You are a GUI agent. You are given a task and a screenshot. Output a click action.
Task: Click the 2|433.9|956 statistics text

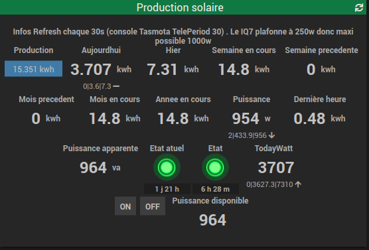click(x=248, y=135)
